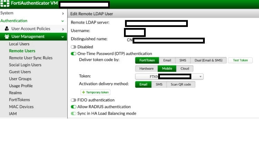259x160 pixels.
Task: Go to Remote Users
Action: 22,51
